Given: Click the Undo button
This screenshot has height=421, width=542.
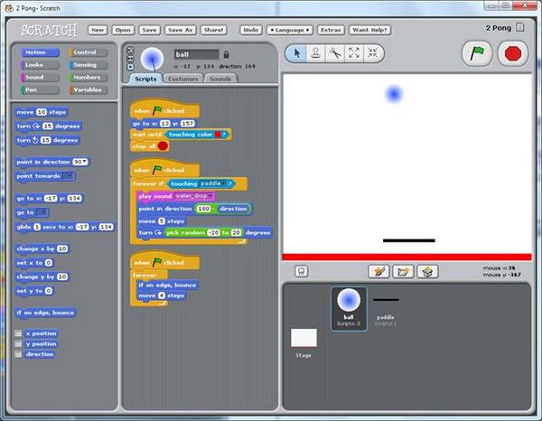Looking at the screenshot, I should coord(251,30).
